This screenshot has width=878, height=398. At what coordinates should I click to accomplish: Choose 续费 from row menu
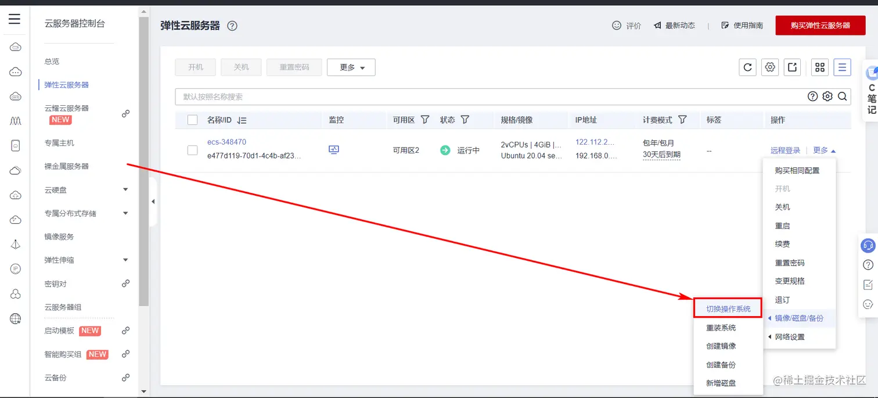click(x=782, y=245)
